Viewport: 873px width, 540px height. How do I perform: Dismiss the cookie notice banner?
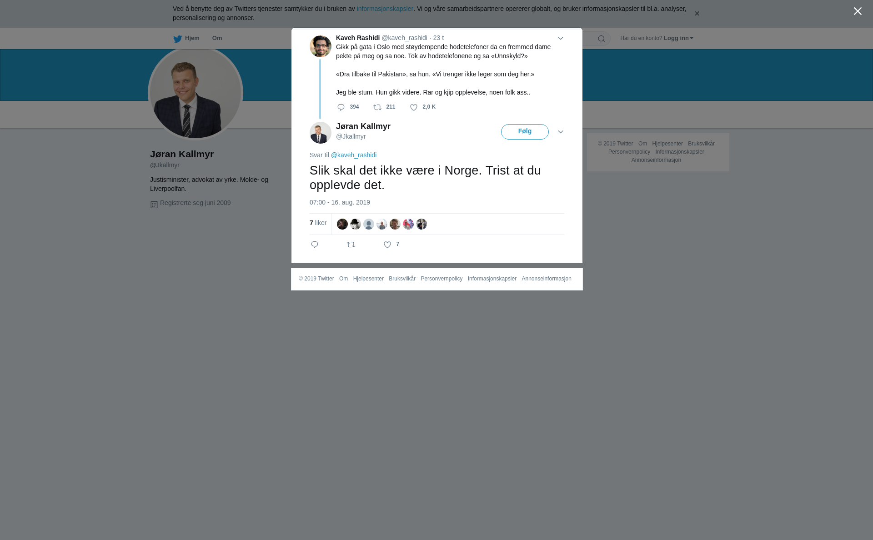tap(697, 14)
